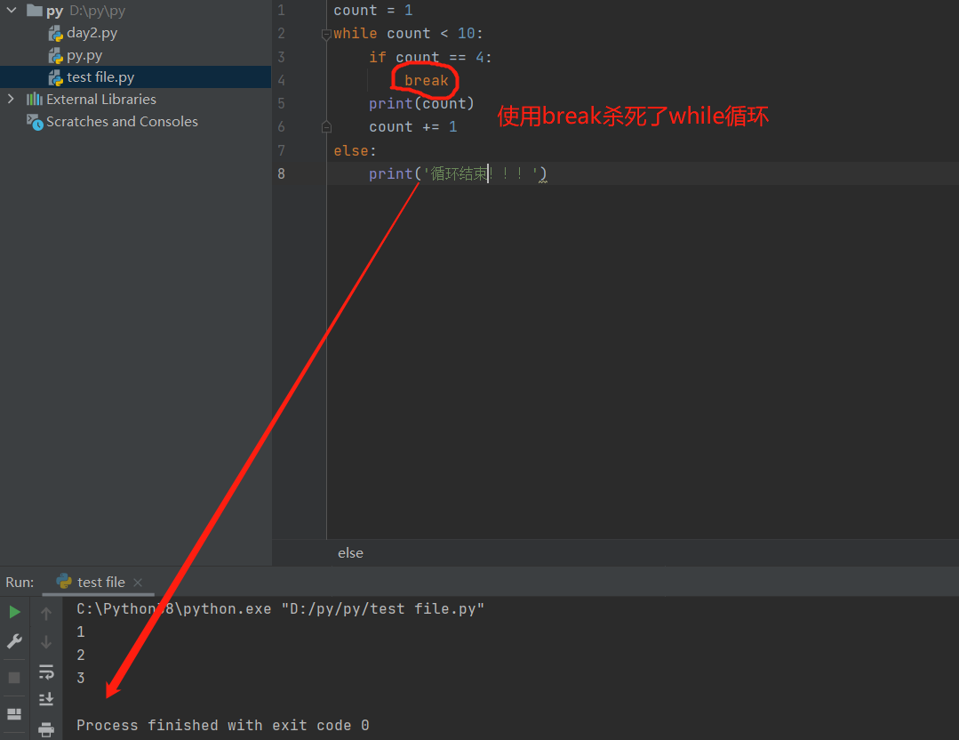Open run configuration wrench settings
The width and height of the screenshot is (959, 740).
click(x=14, y=640)
